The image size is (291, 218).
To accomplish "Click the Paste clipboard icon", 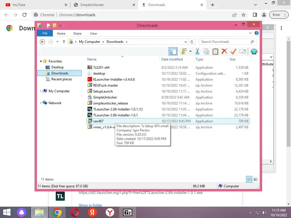I will 215,51.
